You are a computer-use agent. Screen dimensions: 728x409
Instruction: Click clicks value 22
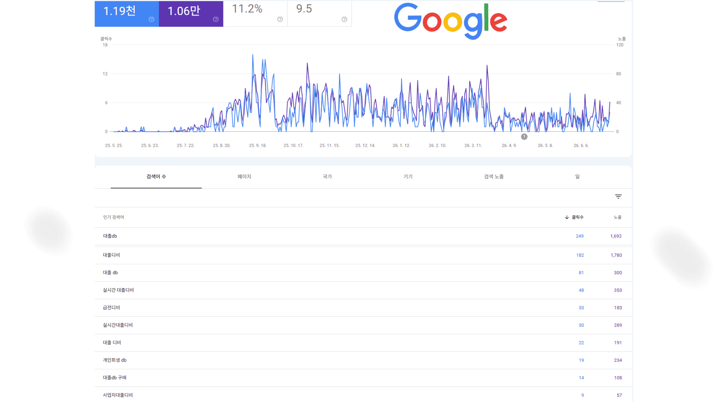click(581, 343)
